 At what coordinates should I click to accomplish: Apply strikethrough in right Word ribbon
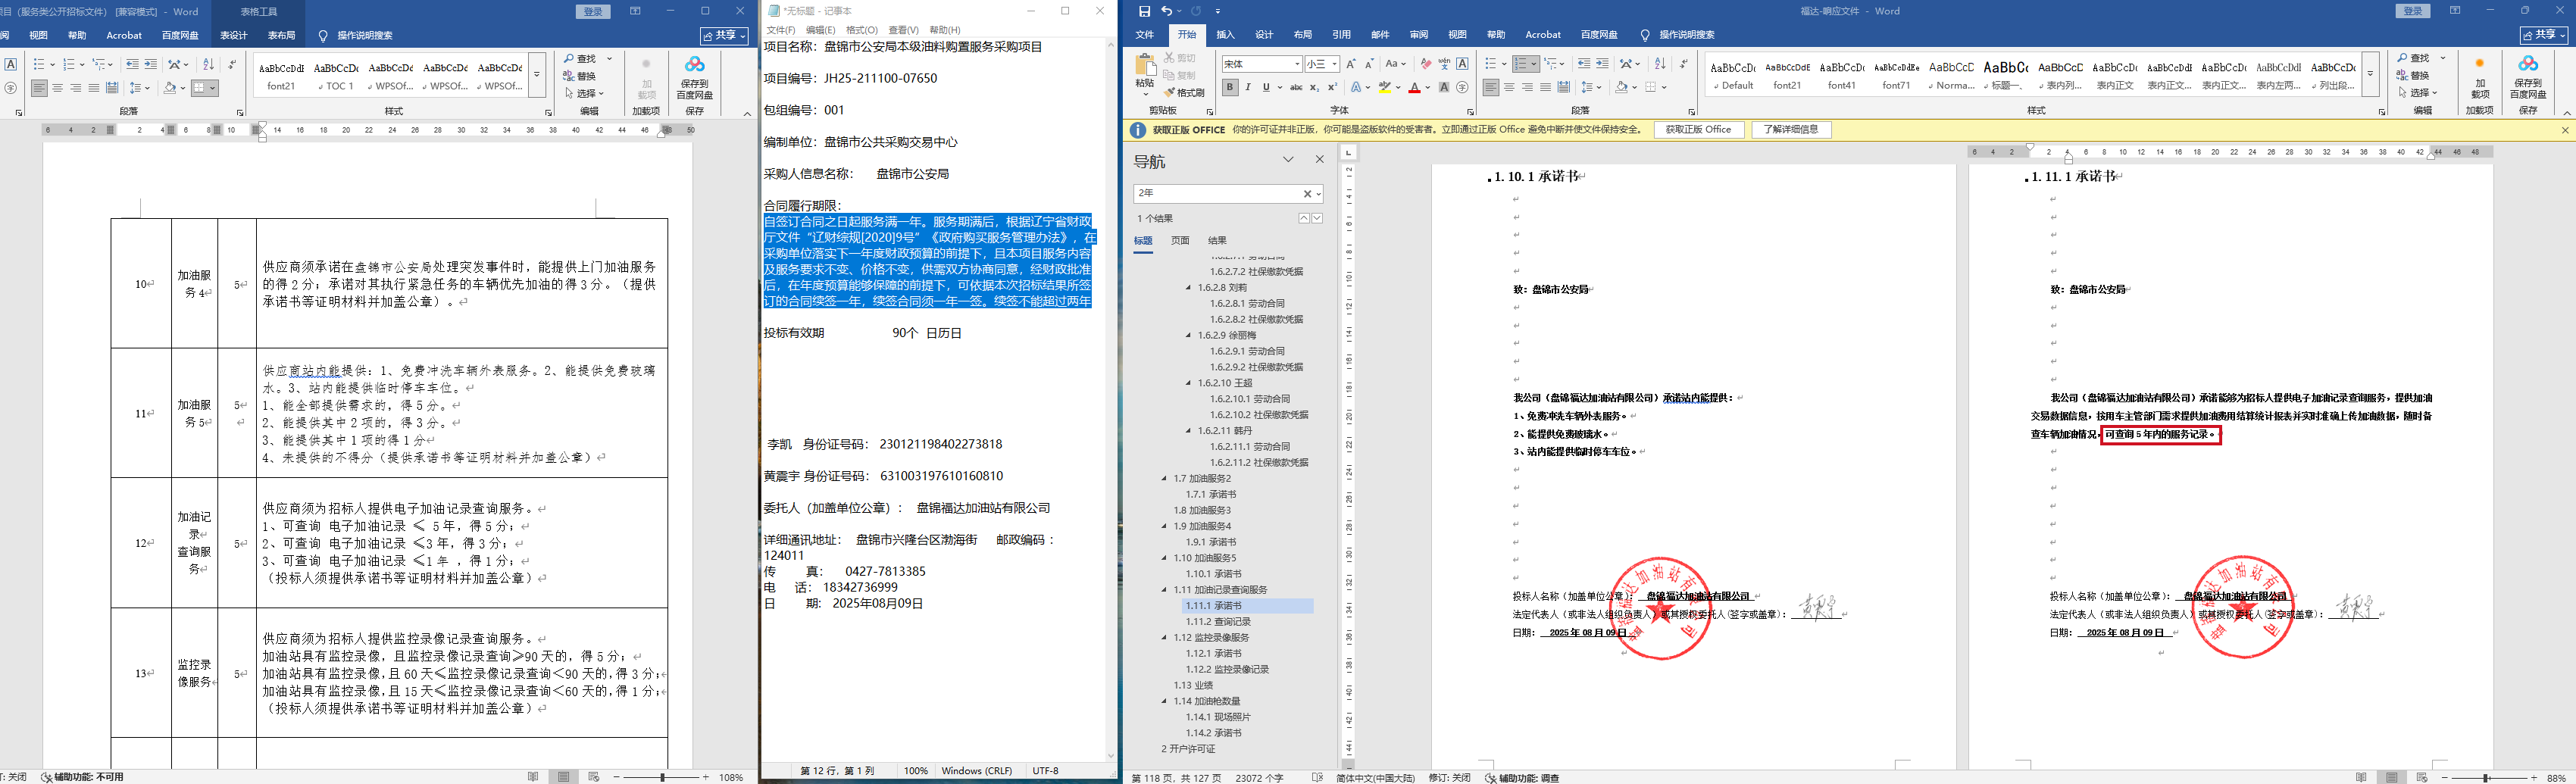pyautogui.click(x=1296, y=88)
